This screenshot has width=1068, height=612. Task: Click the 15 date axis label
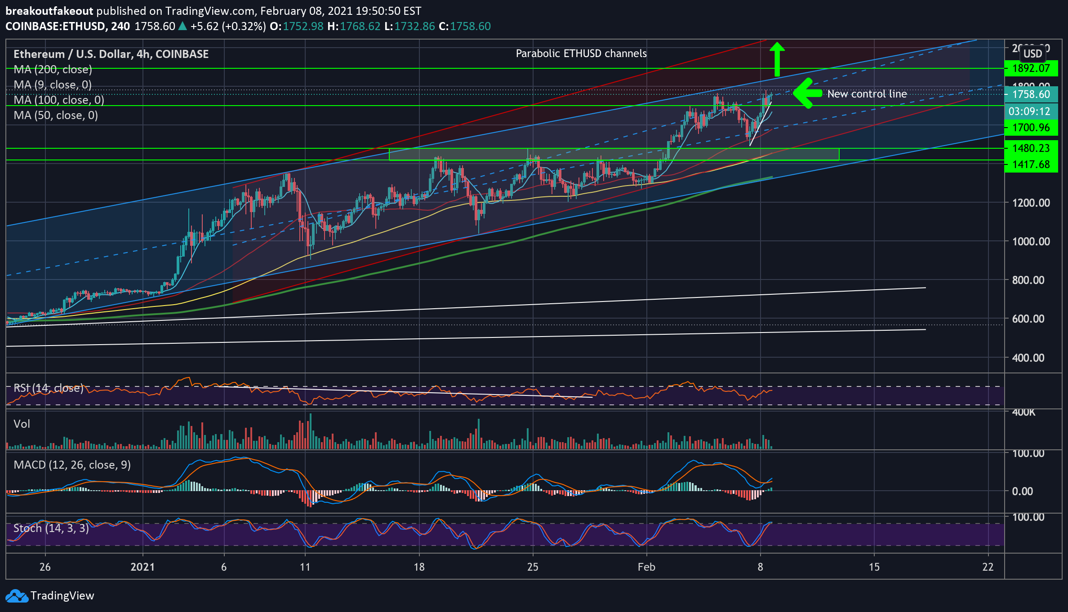pyautogui.click(x=874, y=567)
